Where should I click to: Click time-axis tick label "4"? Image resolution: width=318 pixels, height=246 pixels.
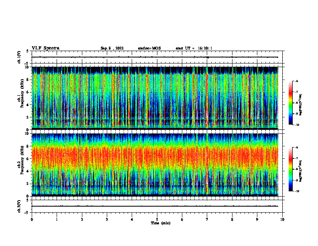(x=132, y=219)
